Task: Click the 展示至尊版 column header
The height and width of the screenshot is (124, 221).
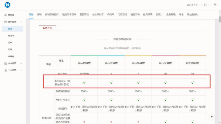Action: point(165,63)
